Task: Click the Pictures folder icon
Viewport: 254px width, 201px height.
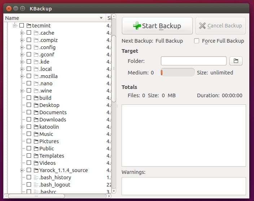Action: 36,141
